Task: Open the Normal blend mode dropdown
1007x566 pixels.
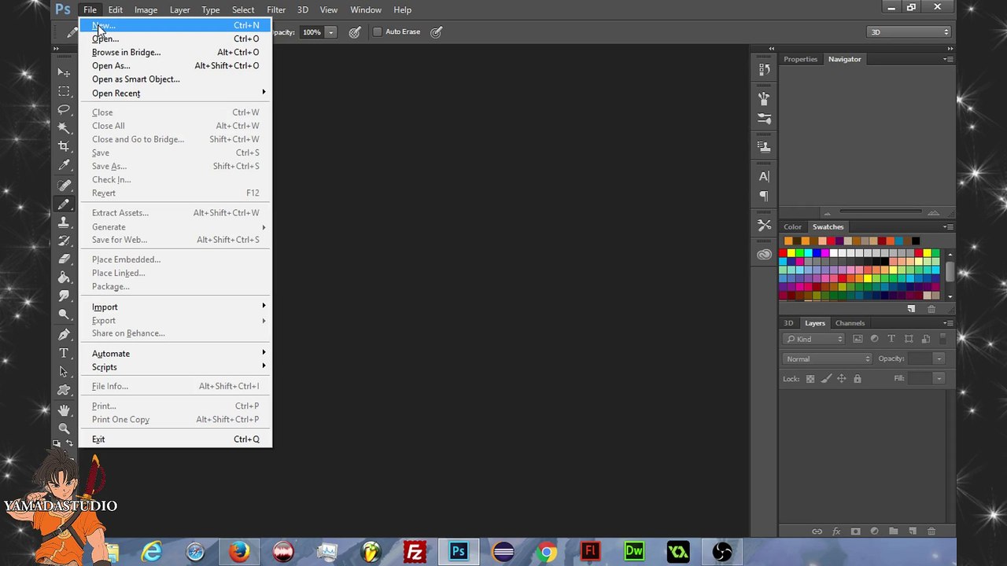Action: (x=828, y=358)
